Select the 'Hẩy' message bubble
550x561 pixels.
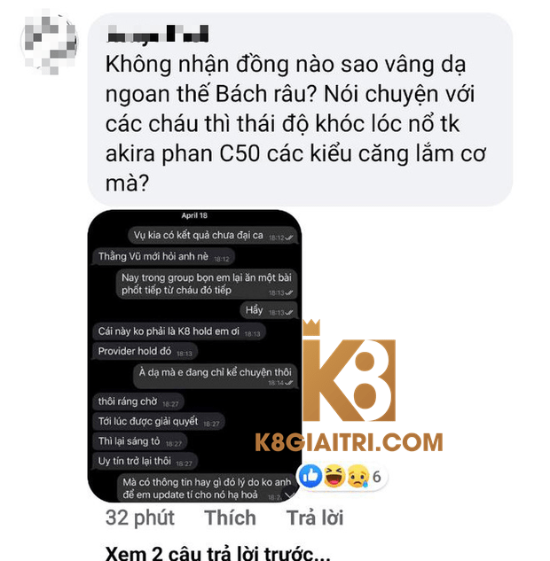tap(269, 310)
